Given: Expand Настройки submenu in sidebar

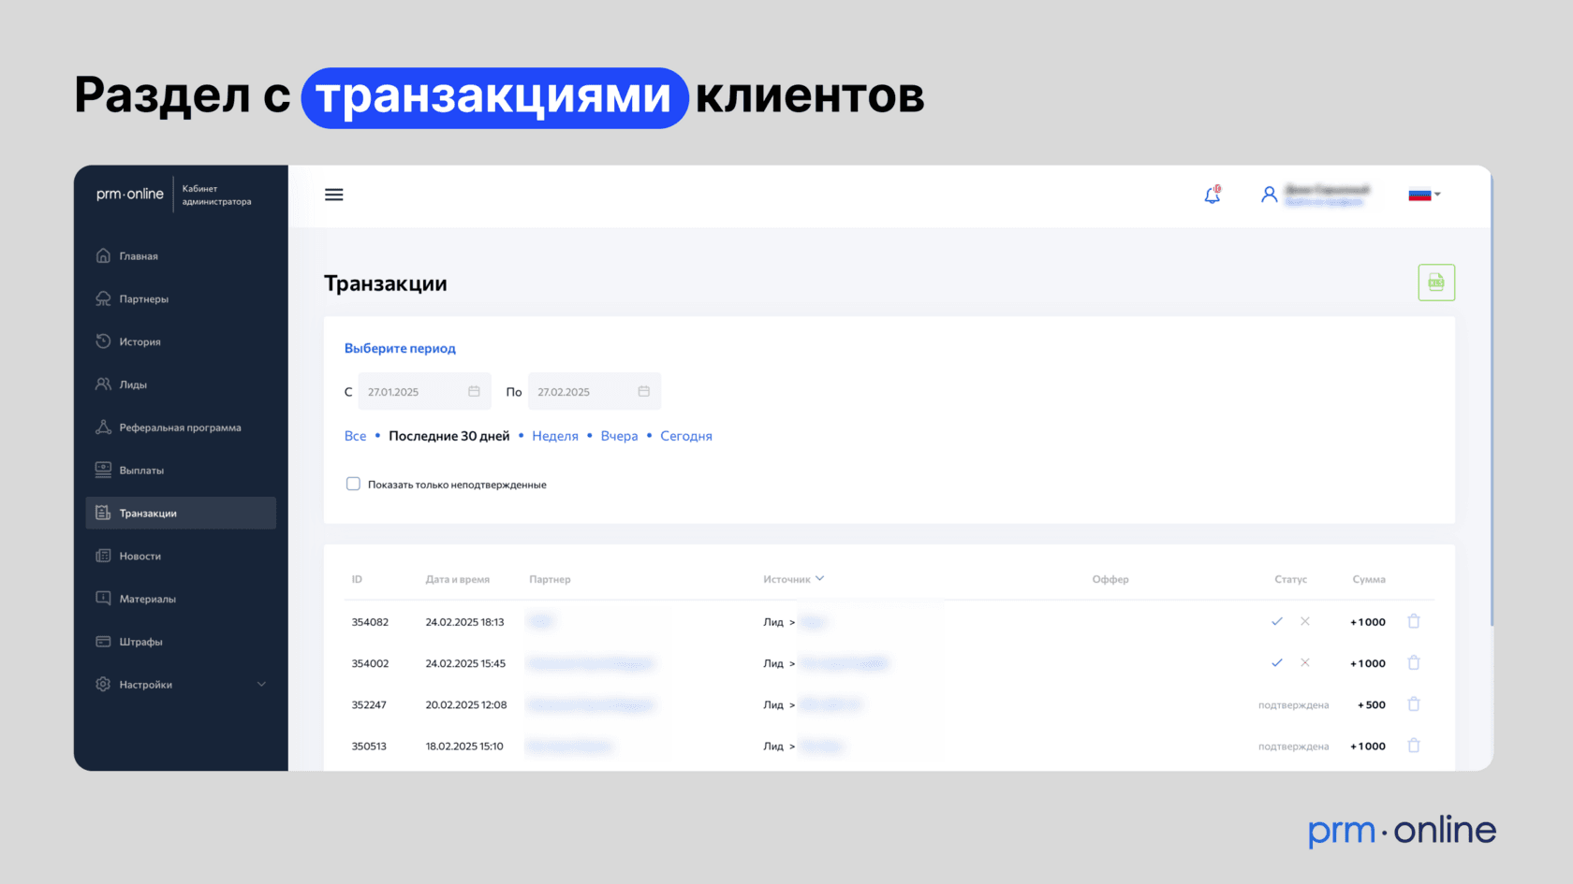Looking at the screenshot, I should point(261,685).
